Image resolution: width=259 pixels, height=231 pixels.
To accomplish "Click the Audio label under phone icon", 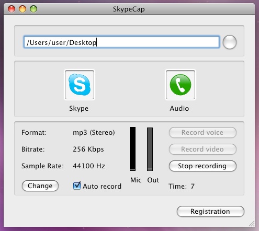I will (x=179, y=109).
